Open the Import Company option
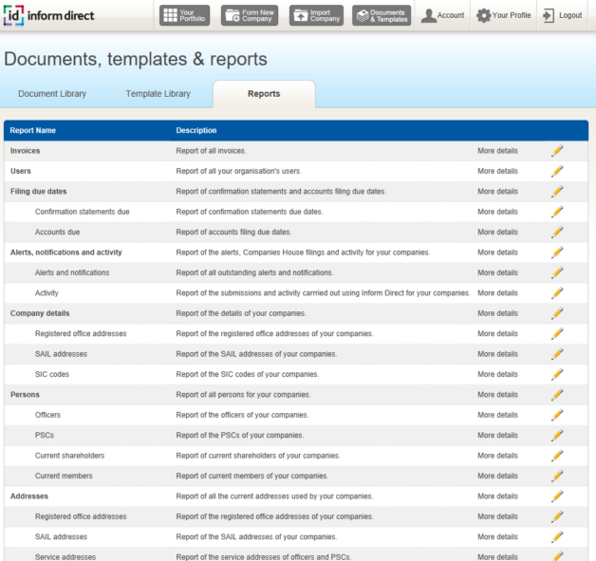Screen dimensions: 596x561 tap(317, 15)
